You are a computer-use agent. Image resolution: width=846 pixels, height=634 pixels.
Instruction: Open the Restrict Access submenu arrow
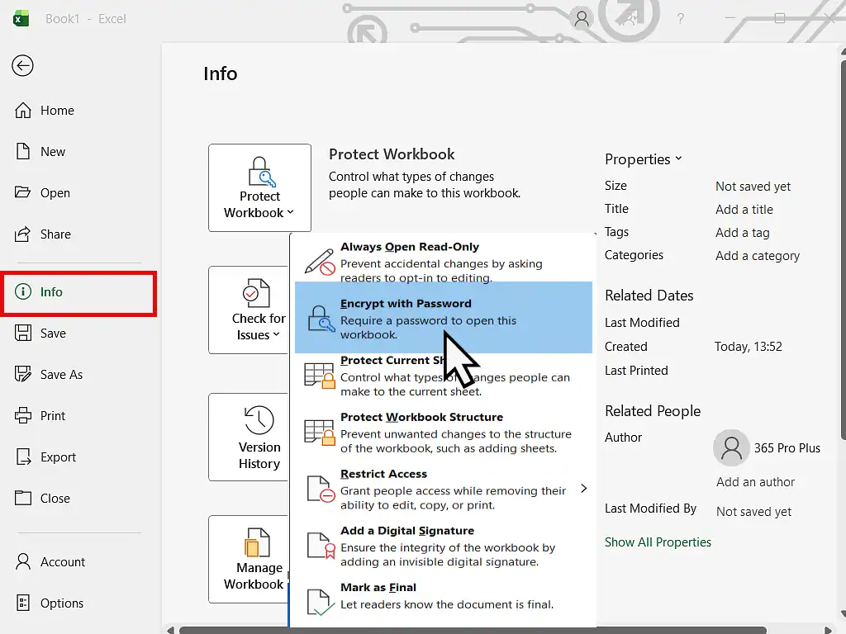(584, 488)
